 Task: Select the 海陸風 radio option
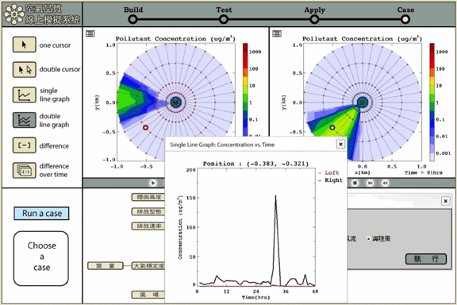tap(368, 239)
